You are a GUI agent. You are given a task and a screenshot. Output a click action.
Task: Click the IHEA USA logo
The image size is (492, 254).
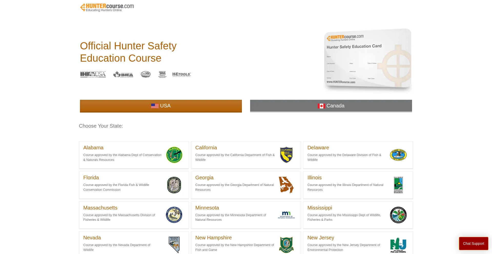pos(93,74)
